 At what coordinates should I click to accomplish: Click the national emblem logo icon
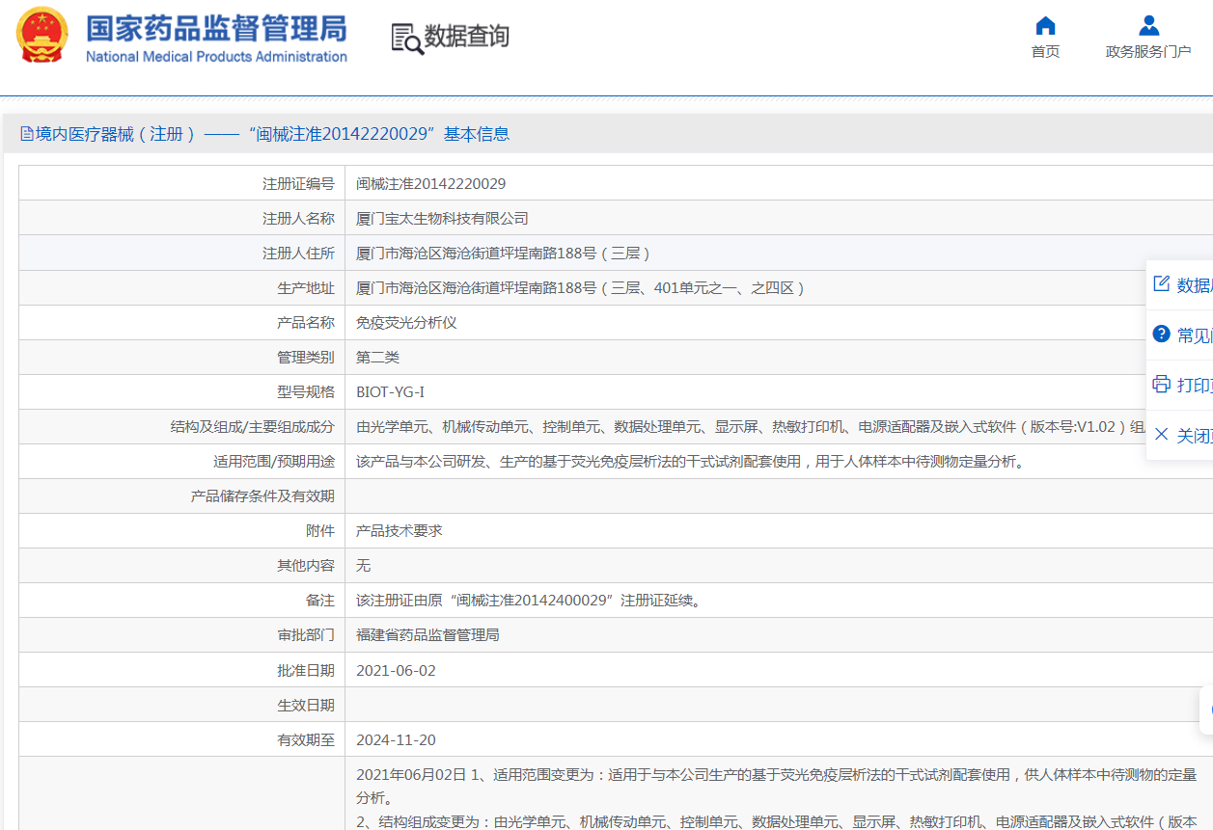pyautogui.click(x=42, y=35)
